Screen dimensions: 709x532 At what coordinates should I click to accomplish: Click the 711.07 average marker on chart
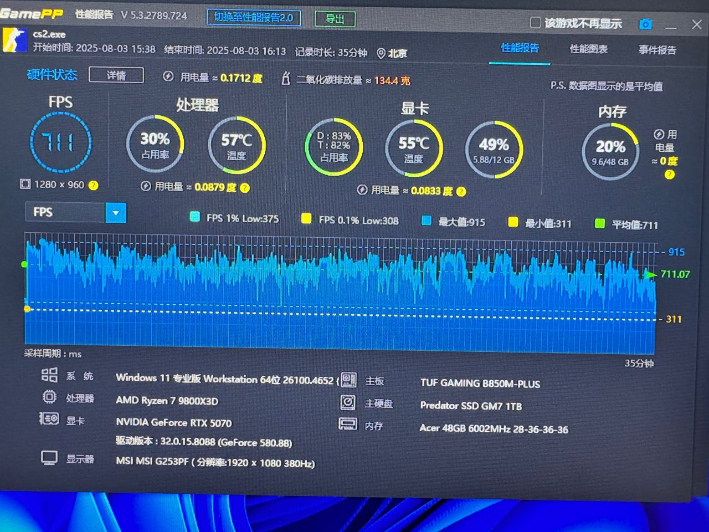675,274
